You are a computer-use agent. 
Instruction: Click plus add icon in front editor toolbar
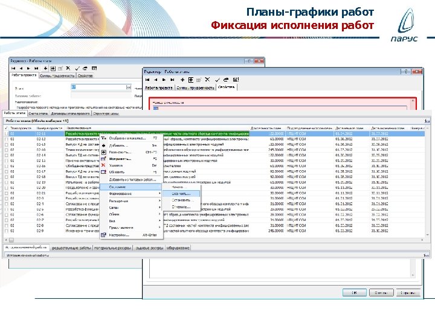[x=182, y=80]
